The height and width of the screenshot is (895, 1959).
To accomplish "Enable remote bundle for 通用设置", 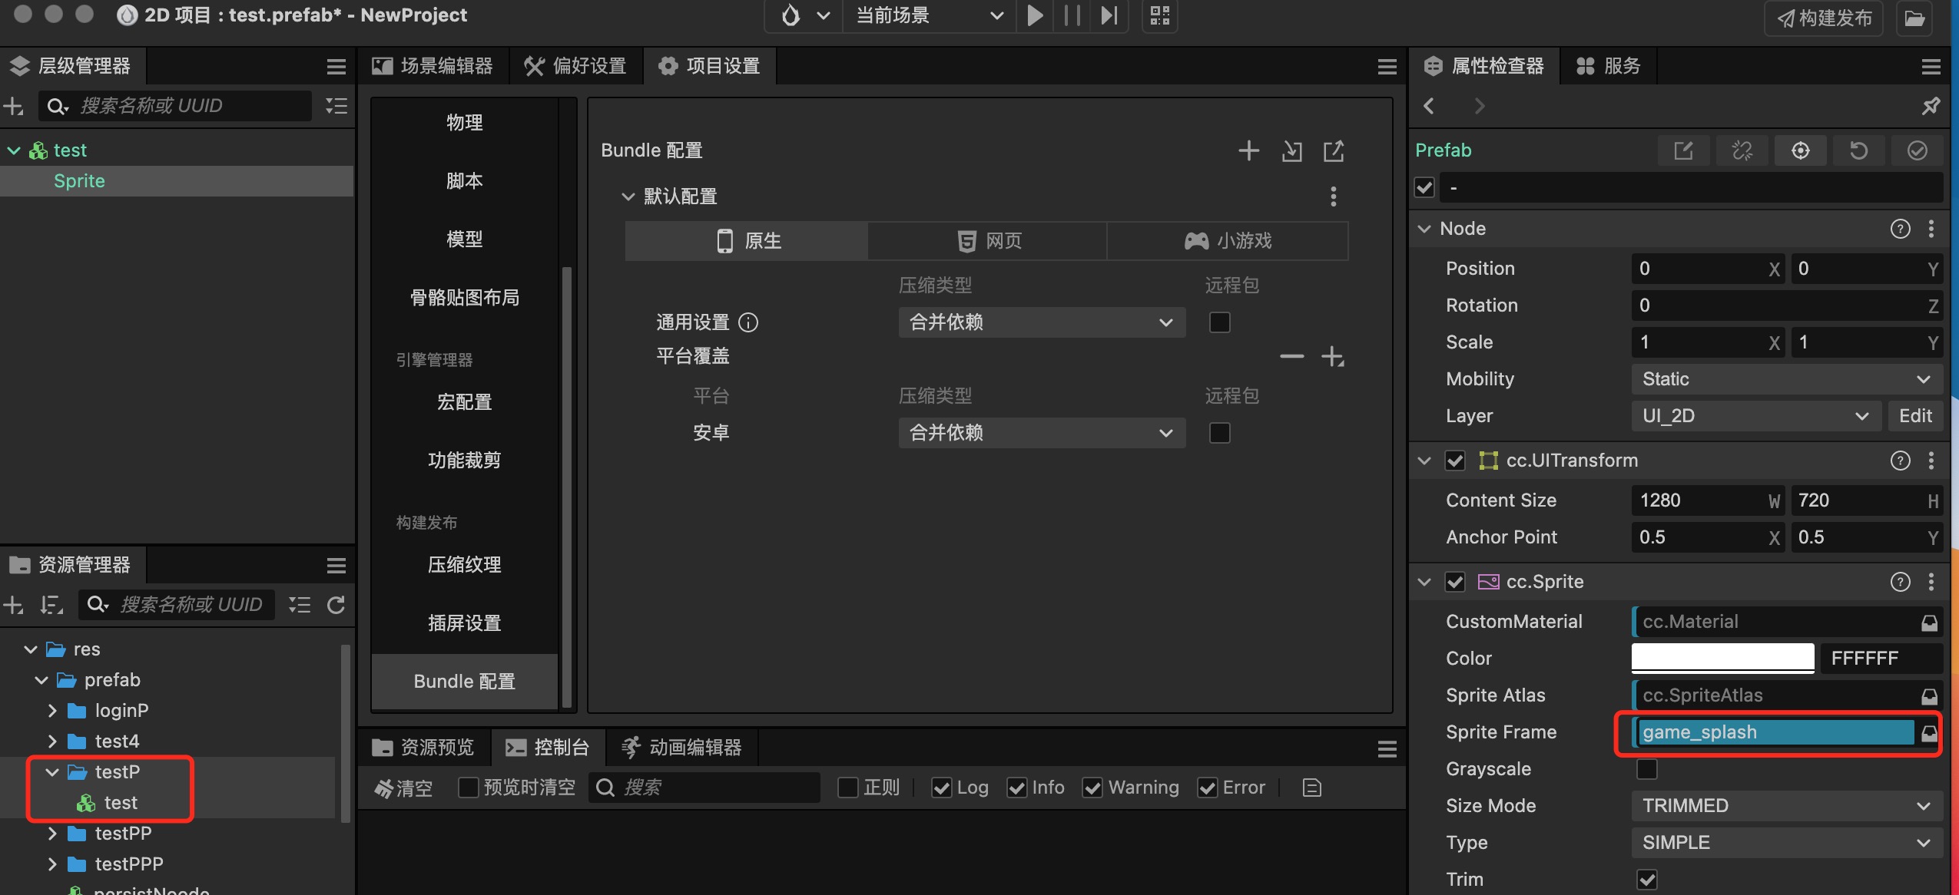I will point(1219,322).
